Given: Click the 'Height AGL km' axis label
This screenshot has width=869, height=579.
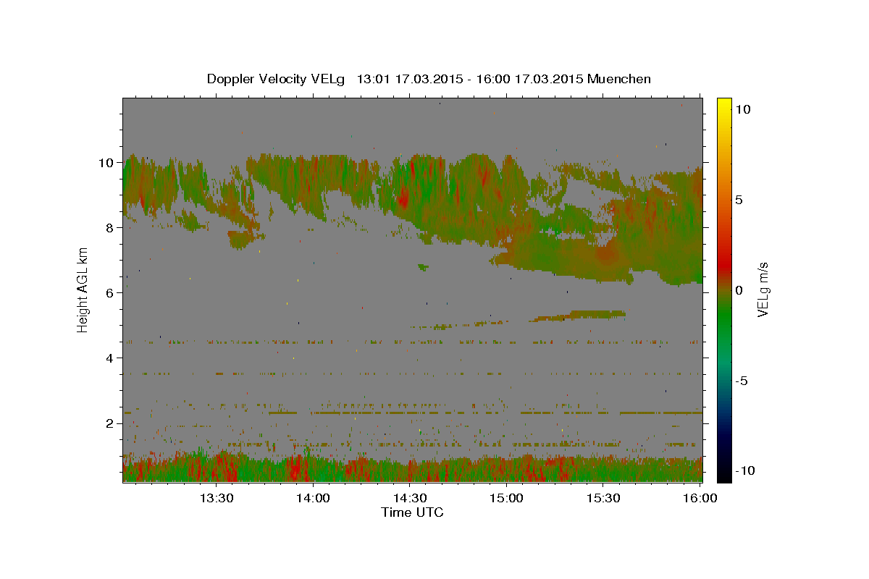Looking at the screenshot, I should (83, 289).
